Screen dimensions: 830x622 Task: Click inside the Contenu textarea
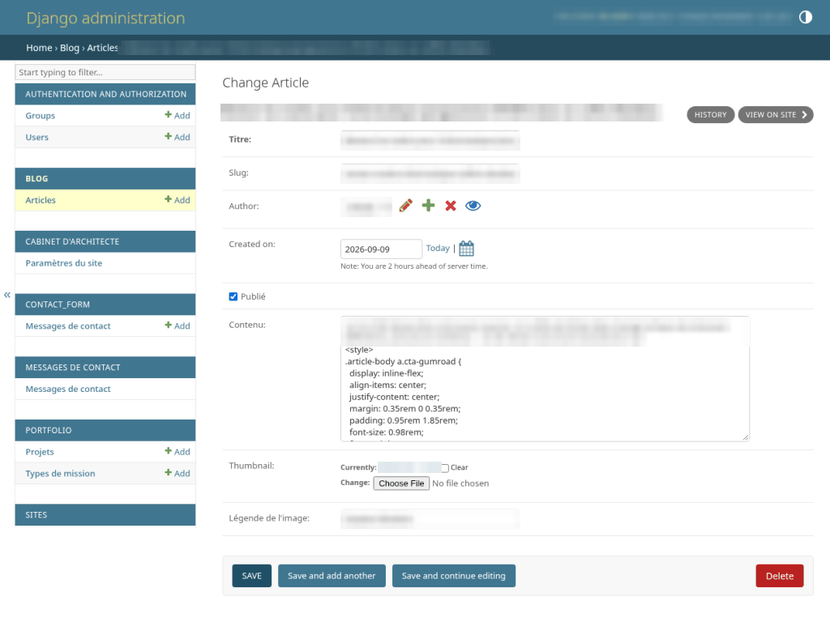(x=545, y=379)
